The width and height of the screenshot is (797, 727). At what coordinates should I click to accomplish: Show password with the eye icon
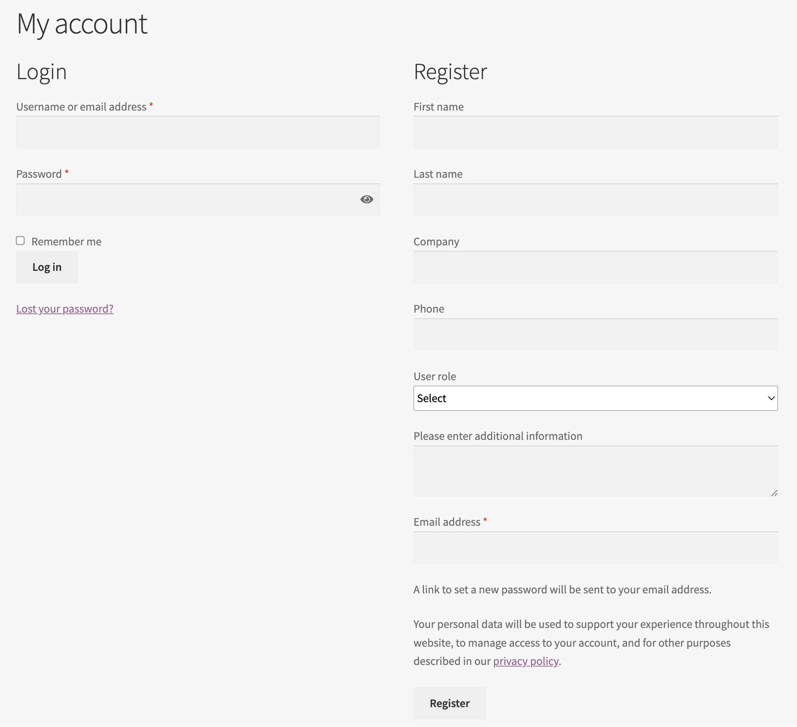367,199
